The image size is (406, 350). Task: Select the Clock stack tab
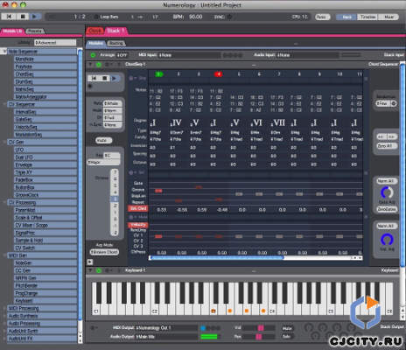tap(94, 31)
